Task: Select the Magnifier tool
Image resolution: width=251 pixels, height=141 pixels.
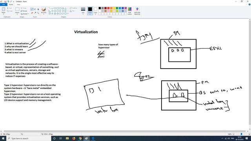Action: (38, 13)
